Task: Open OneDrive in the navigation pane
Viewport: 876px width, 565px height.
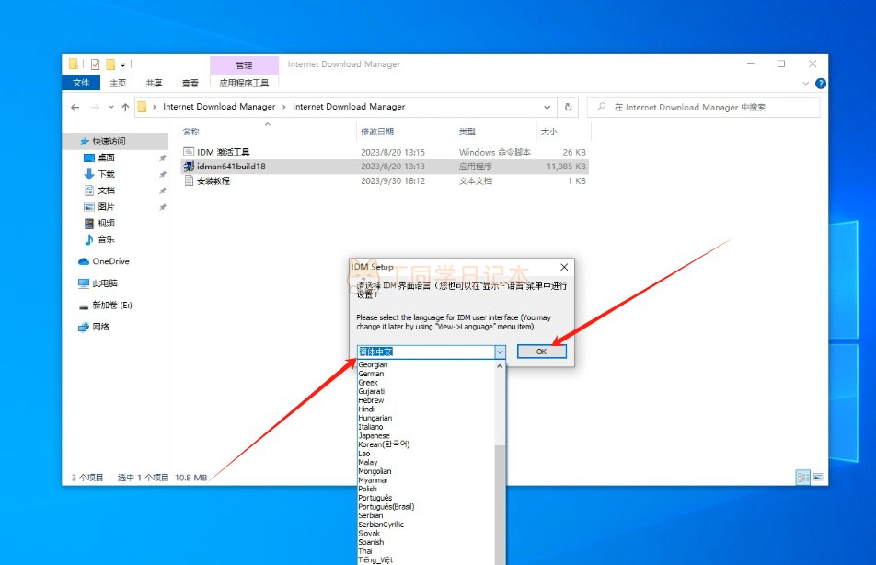Action: point(109,261)
